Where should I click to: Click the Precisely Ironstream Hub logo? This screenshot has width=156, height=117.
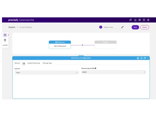point(21,20)
